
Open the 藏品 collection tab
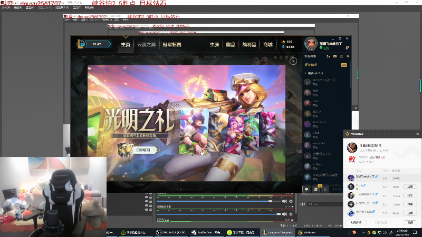[x=231, y=45]
